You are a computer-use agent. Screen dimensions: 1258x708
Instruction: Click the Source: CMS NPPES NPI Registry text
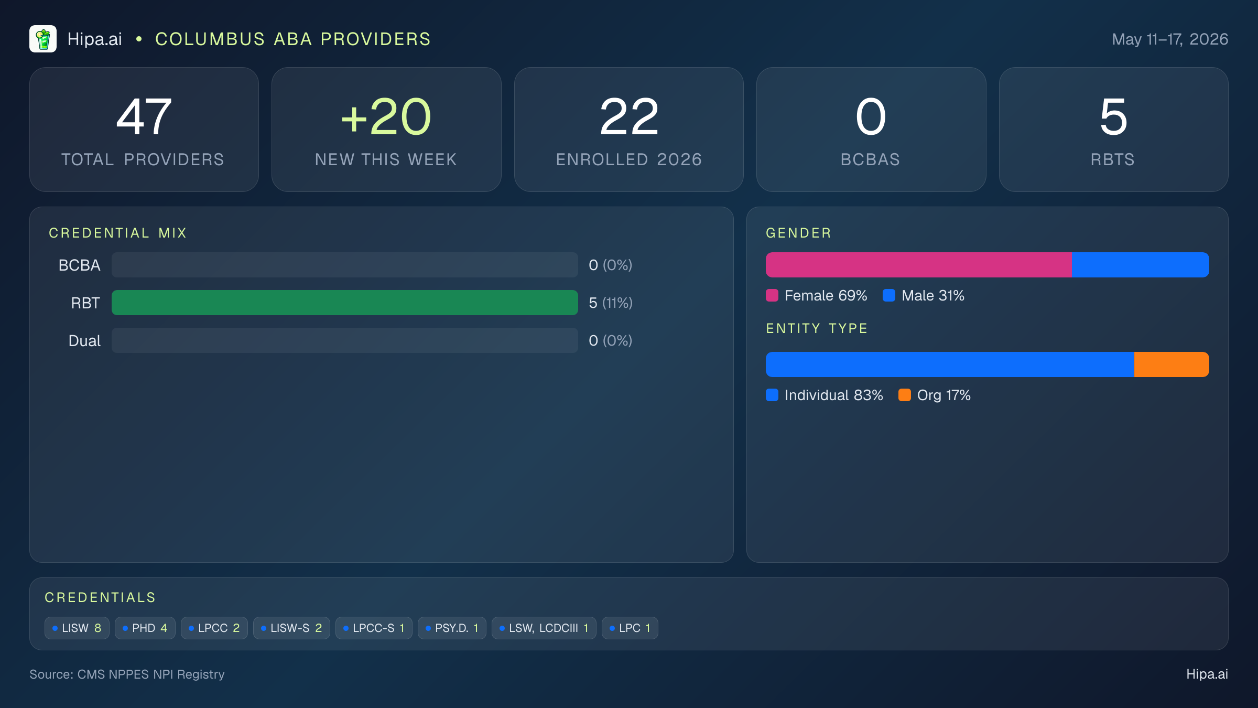(x=127, y=674)
